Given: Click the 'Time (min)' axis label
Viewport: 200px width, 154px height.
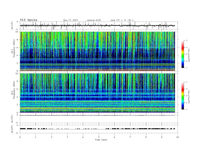Looking at the screenshot, I should point(101,140).
